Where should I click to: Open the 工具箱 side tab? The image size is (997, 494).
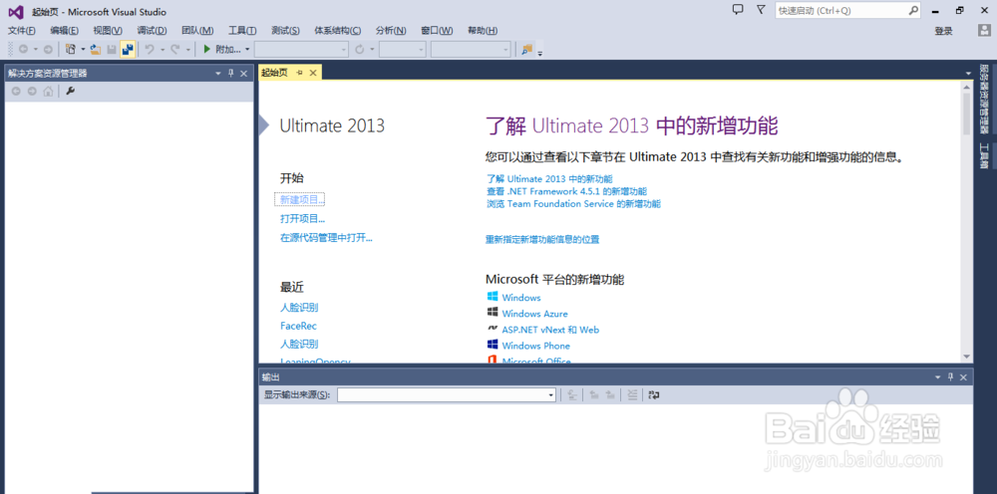point(984,156)
